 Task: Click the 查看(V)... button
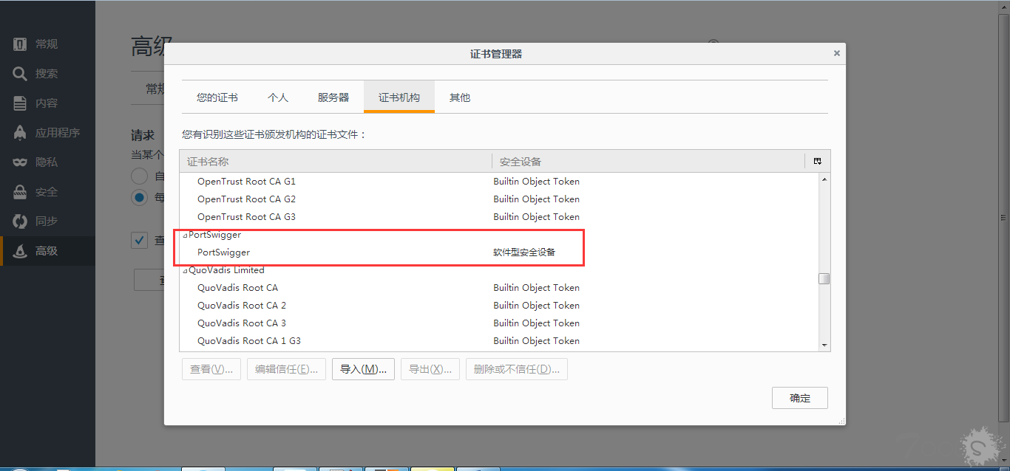pyautogui.click(x=211, y=369)
